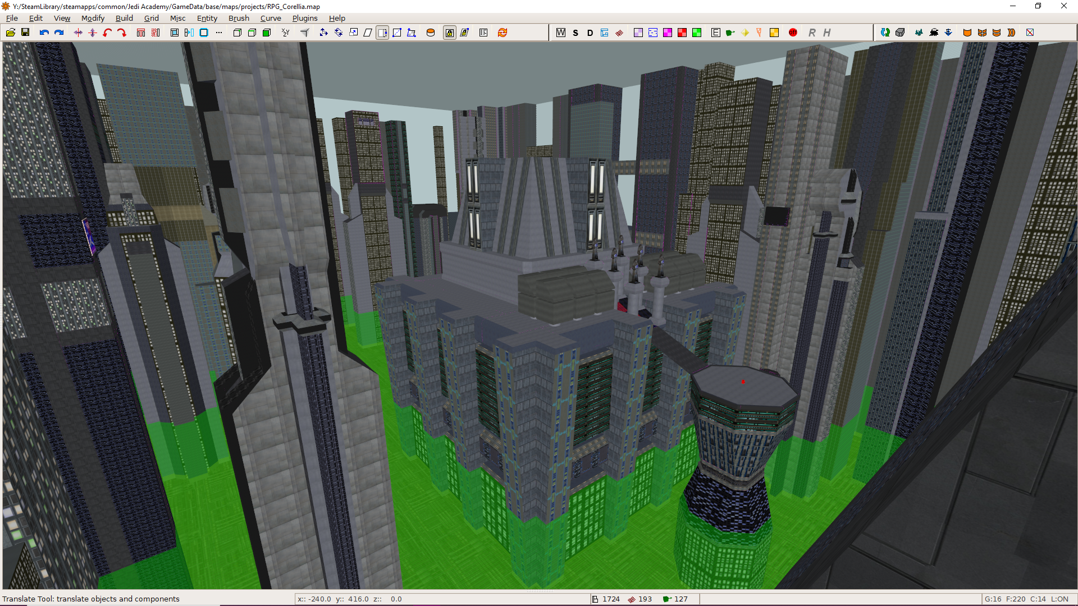Select the highlighted resize tool icon
The width and height of the screenshot is (1078, 606).
pyautogui.click(x=382, y=33)
